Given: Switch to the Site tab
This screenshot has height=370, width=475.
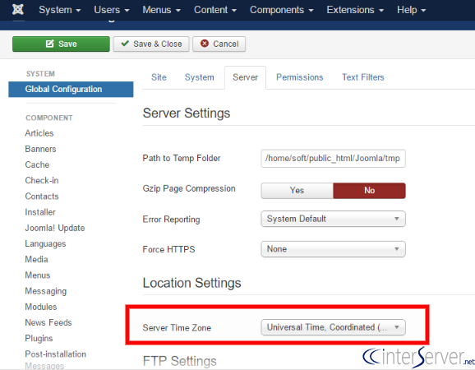Looking at the screenshot, I should (159, 77).
